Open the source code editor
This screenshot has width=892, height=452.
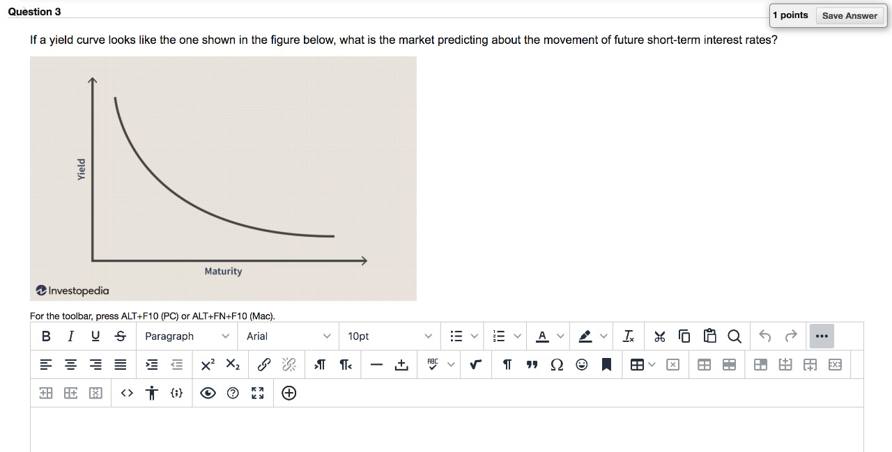126,393
